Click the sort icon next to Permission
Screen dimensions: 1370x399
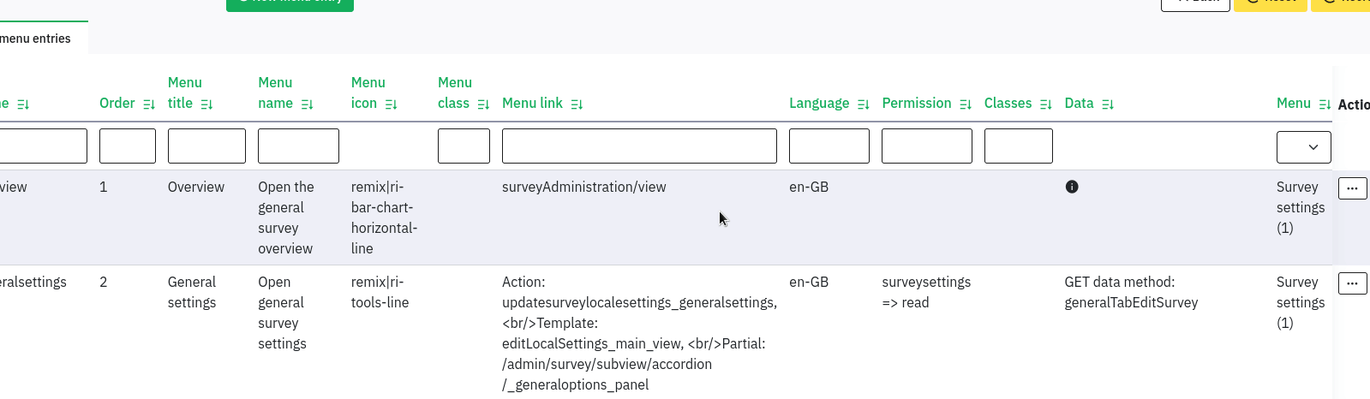click(x=966, y=104)
